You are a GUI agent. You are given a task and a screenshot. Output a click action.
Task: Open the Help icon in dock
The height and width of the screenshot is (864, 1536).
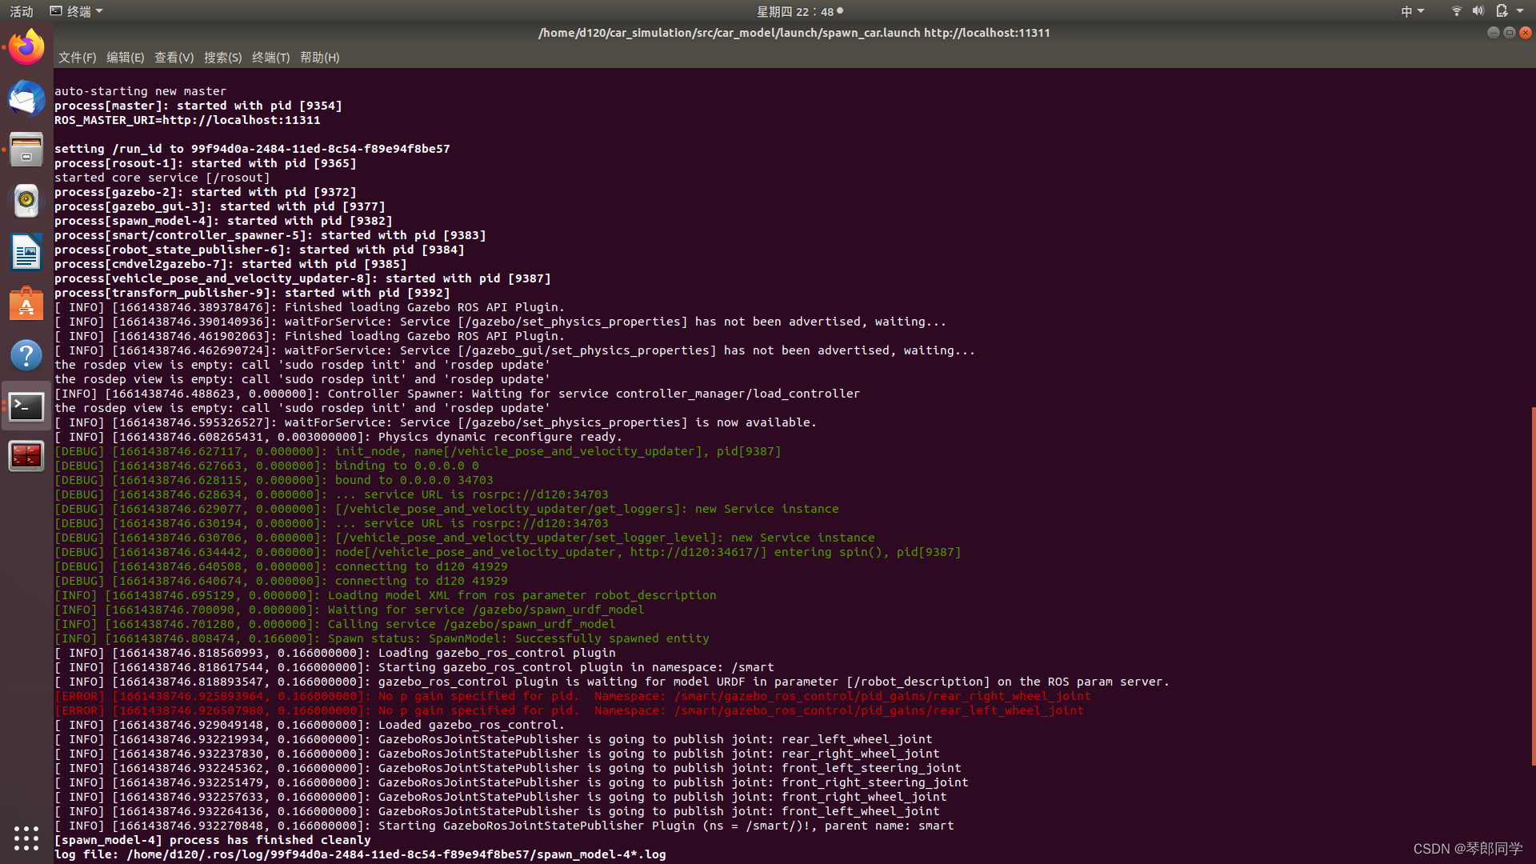[x=26, y=355]
